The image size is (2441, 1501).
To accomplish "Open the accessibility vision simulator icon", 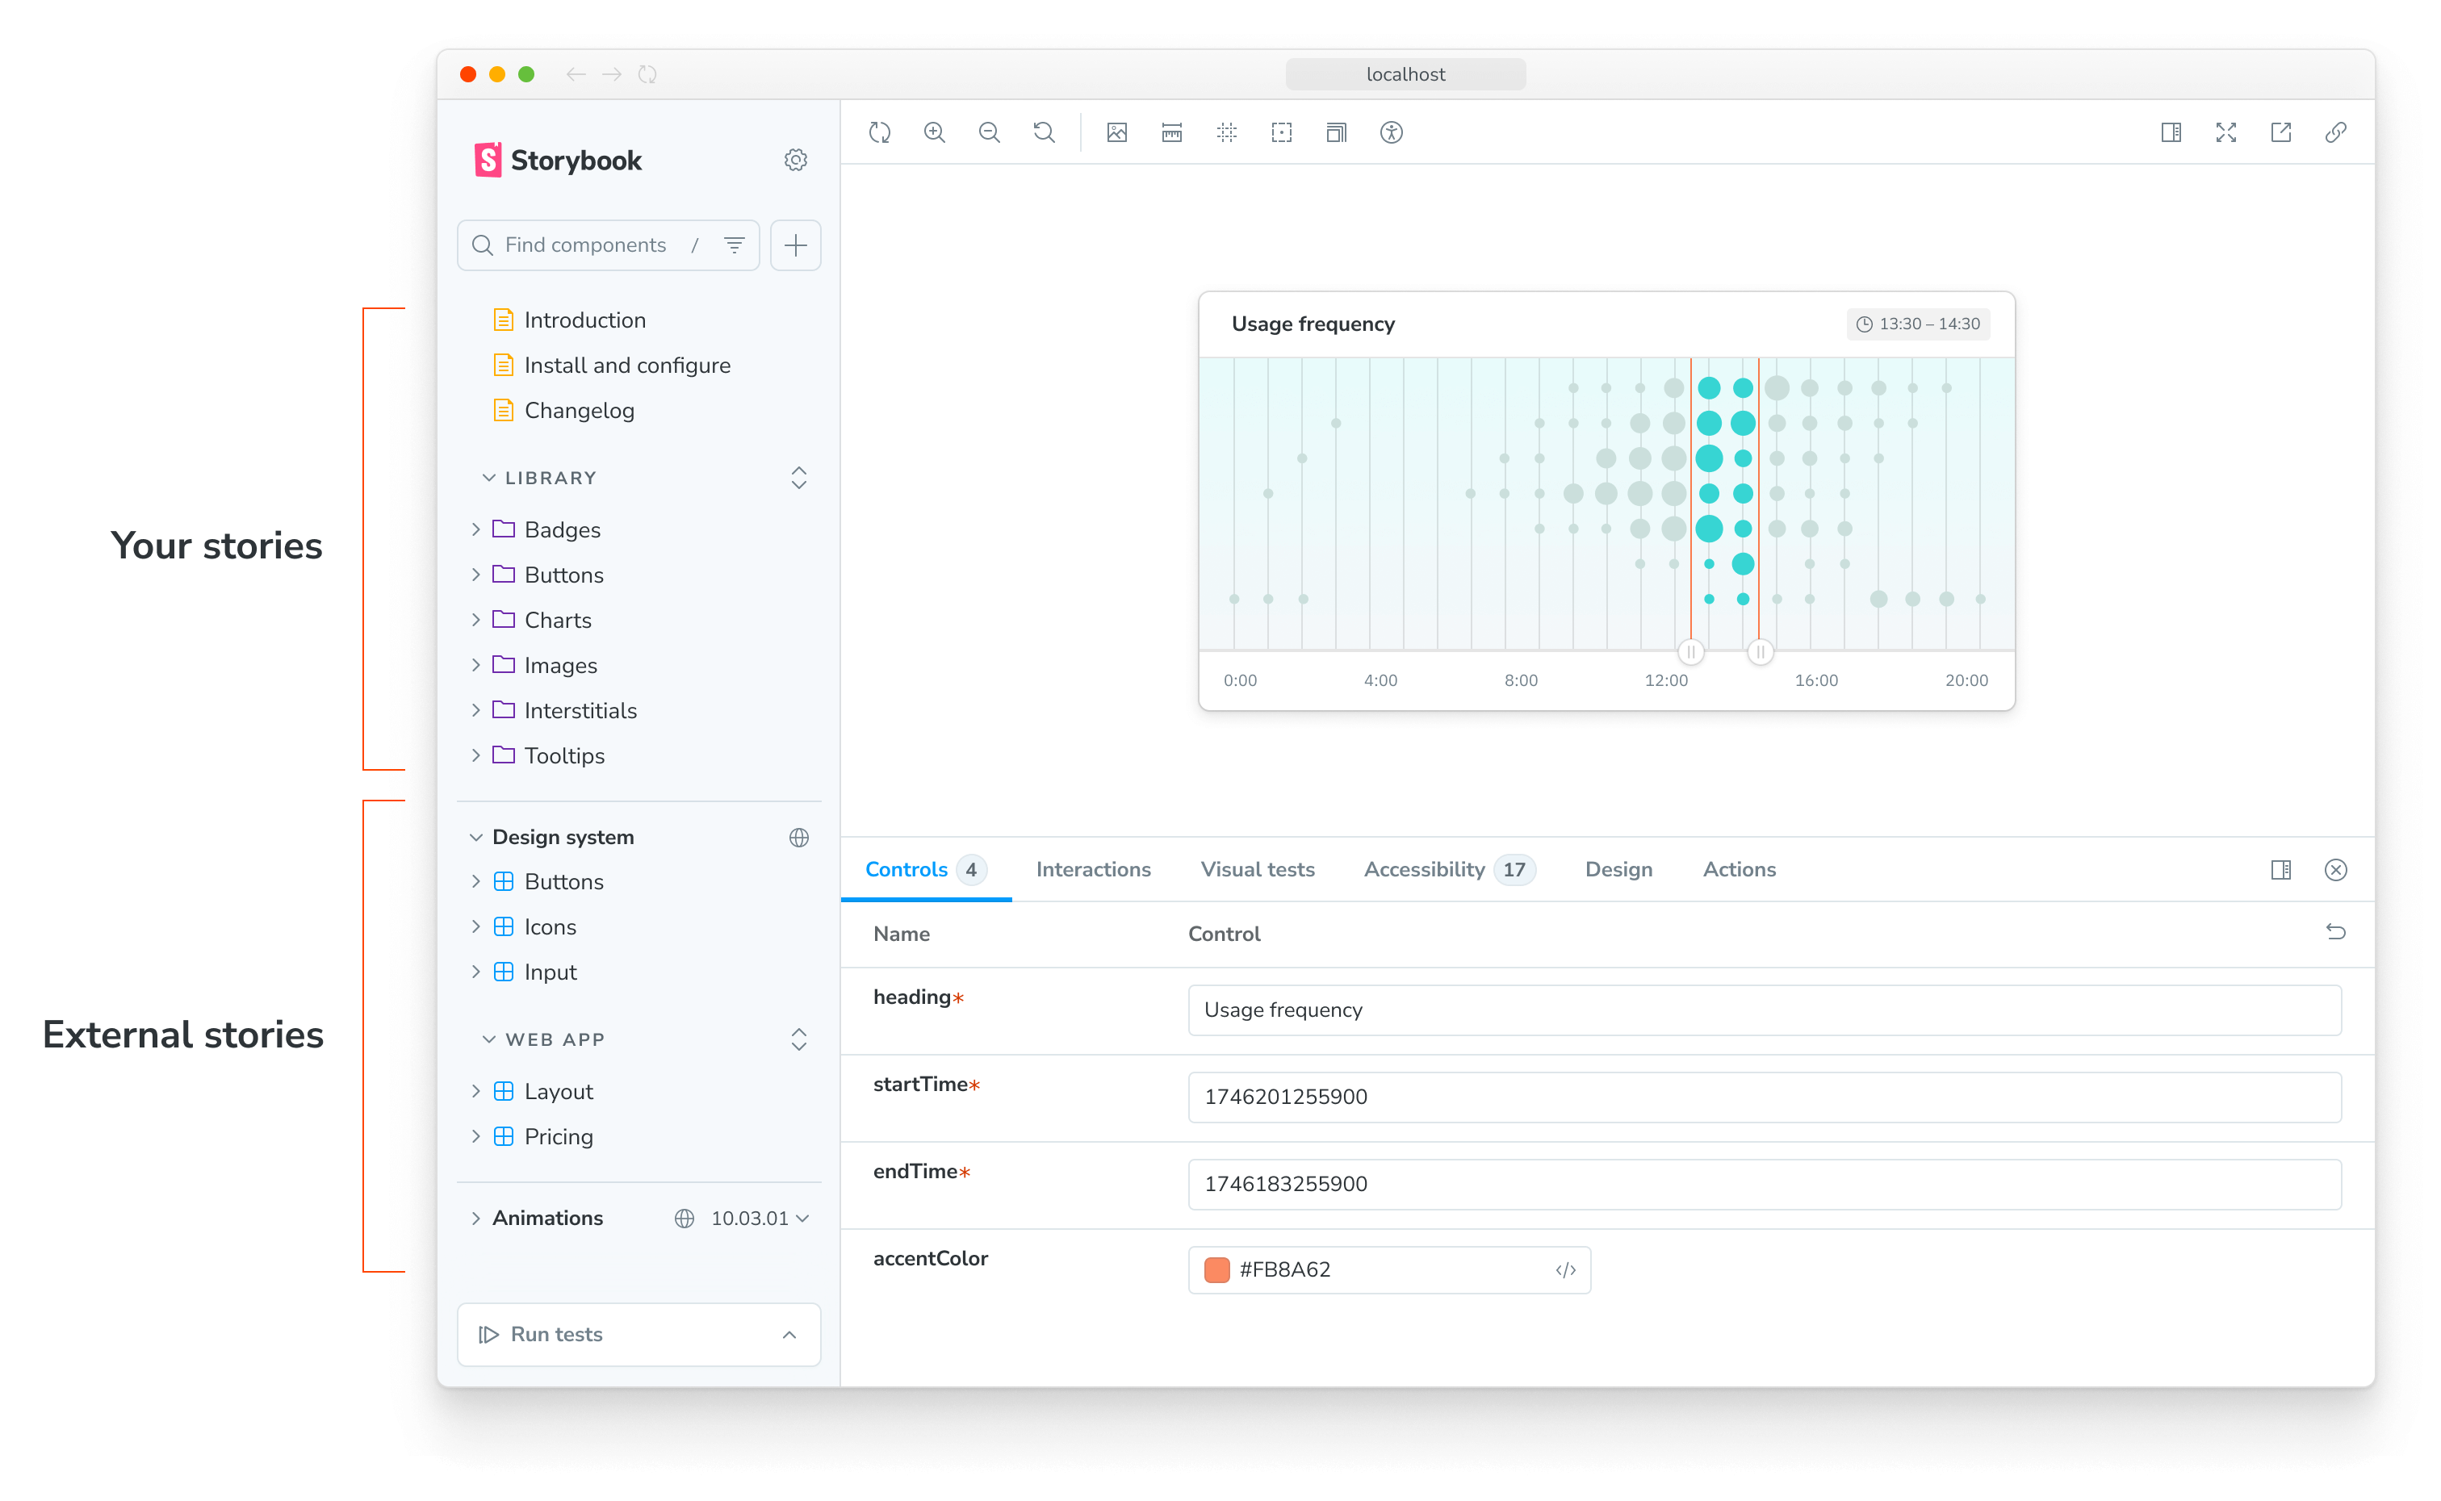I will tap(1391, 132).
